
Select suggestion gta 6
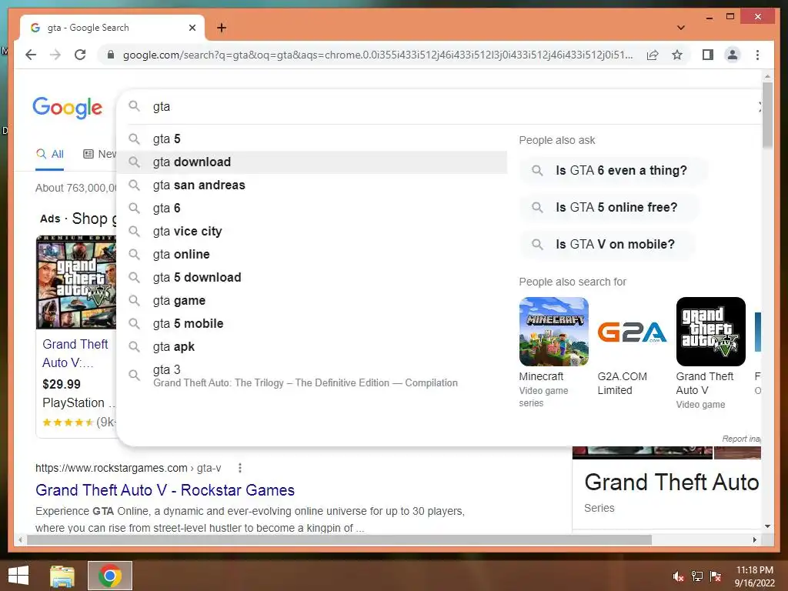click(x=312, y=208)
